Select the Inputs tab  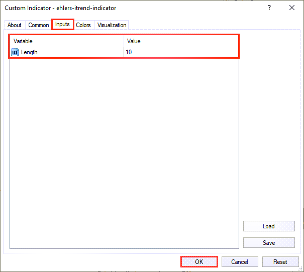click(x=63, y=25)
